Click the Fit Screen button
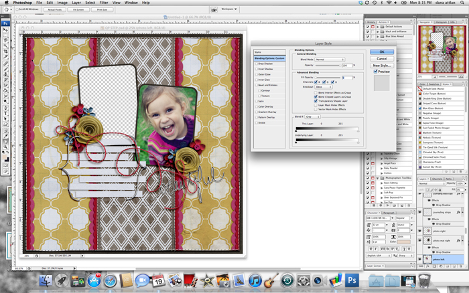Viewport: 469px width, 293px height. pyautogui.click(x=78, y=9)
